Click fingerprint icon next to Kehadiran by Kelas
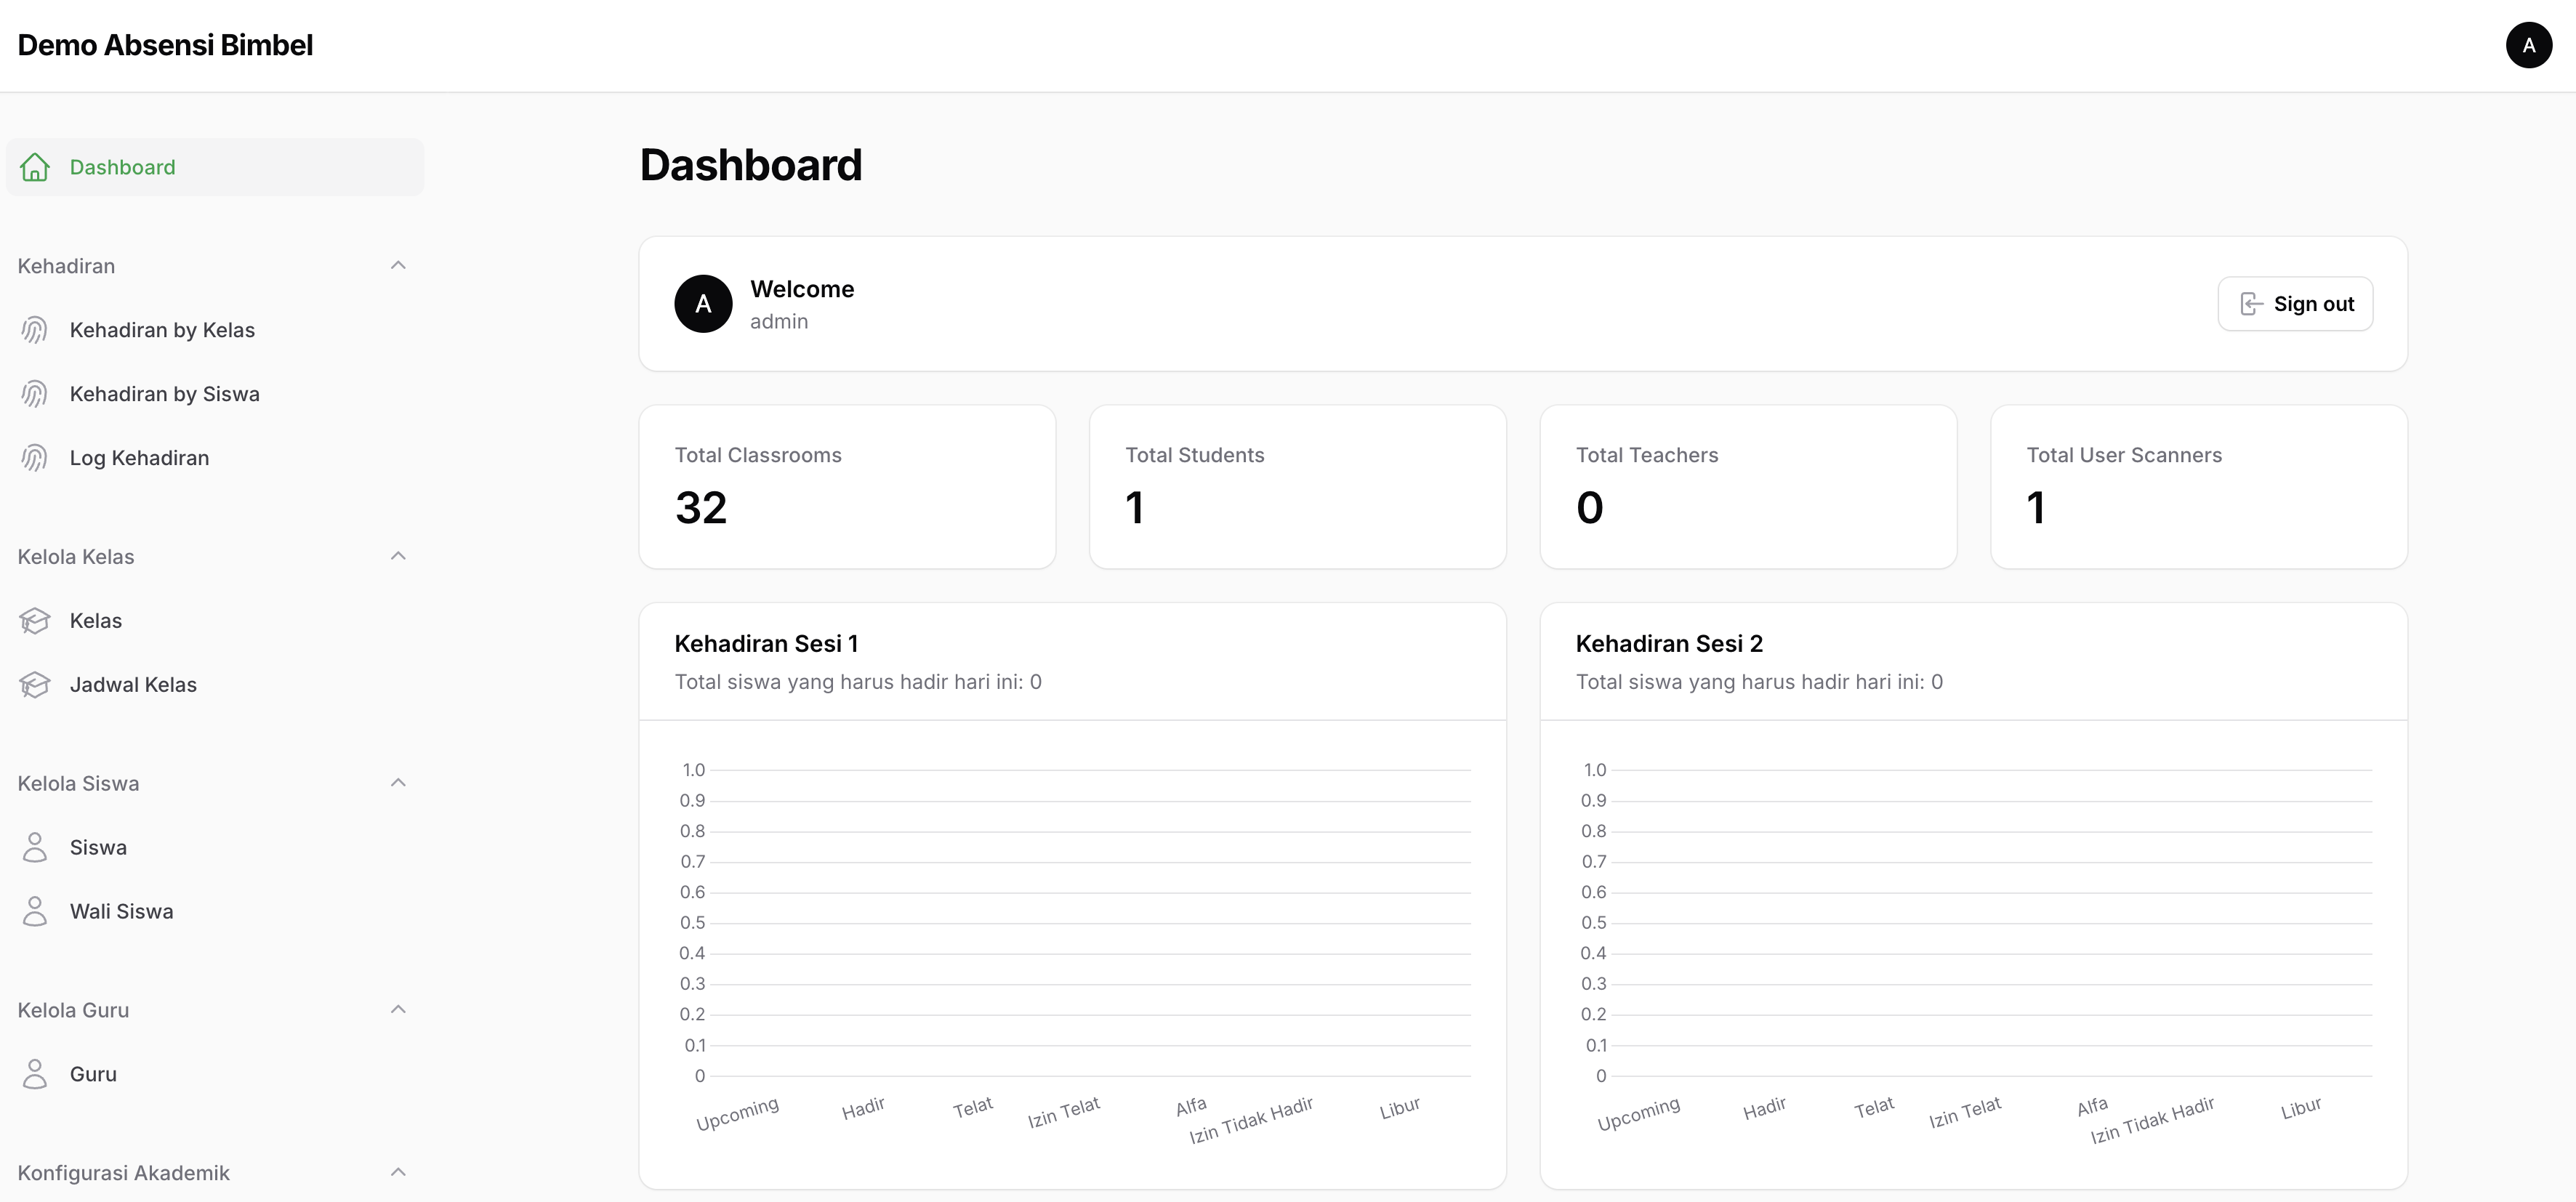 point(35,330)
